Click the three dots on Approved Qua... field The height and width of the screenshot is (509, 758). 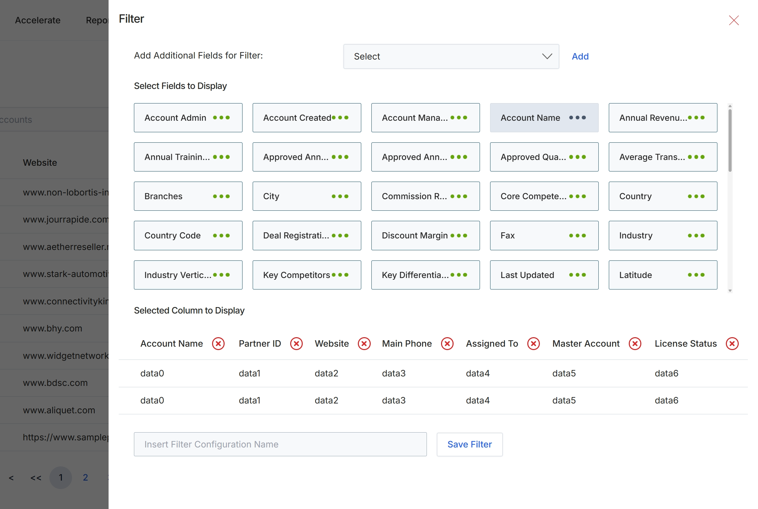click(x=577, y=157)
